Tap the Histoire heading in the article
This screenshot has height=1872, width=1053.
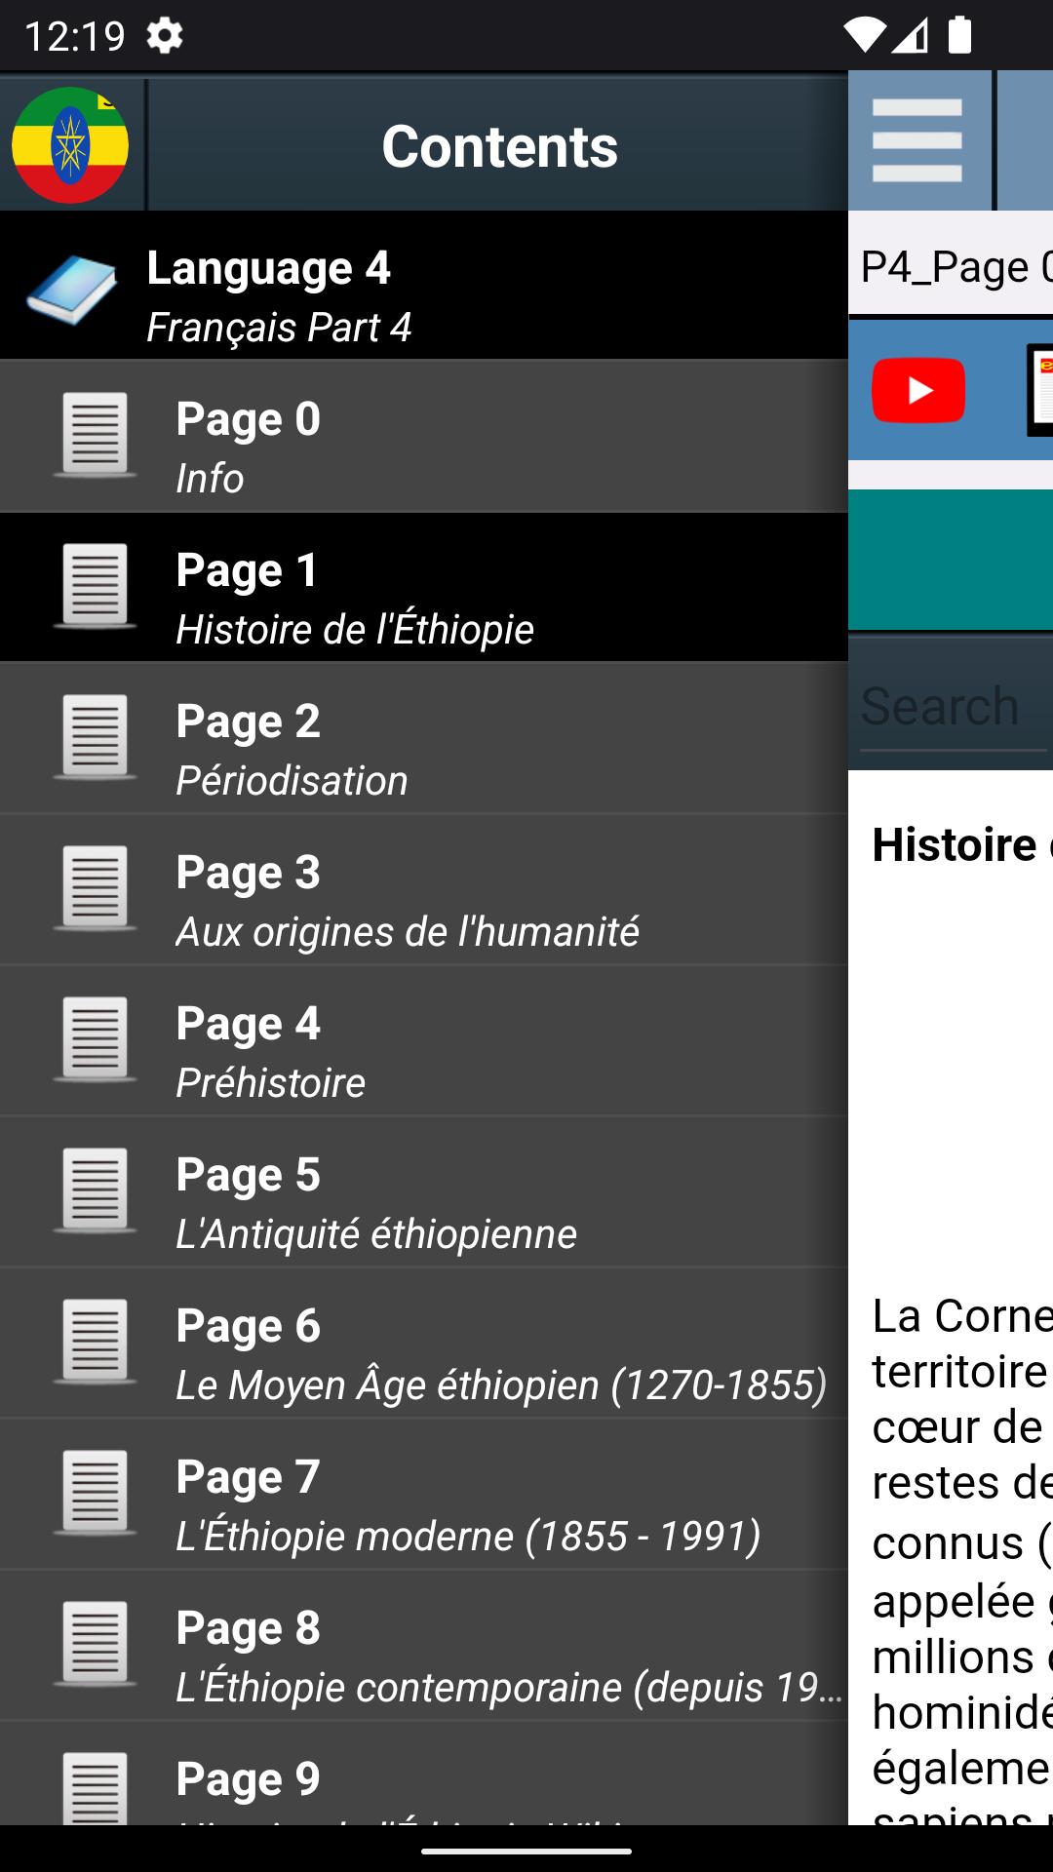pyautogui.click(x=960, y=844)
